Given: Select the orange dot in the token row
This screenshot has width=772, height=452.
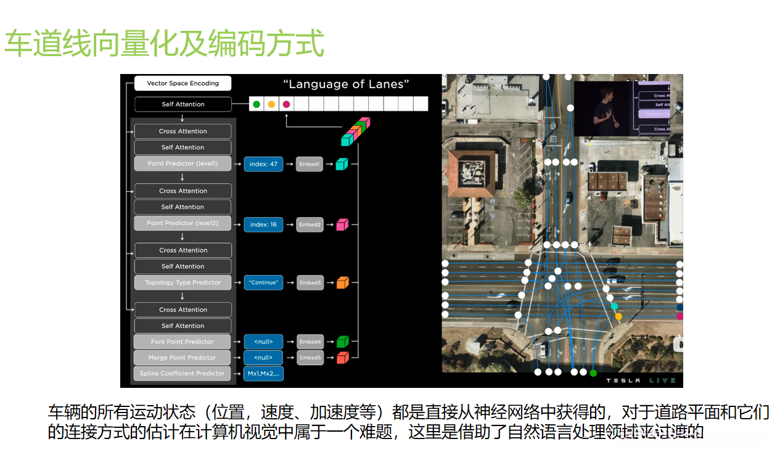Looking at the screenshot, I should click(271, 104).
